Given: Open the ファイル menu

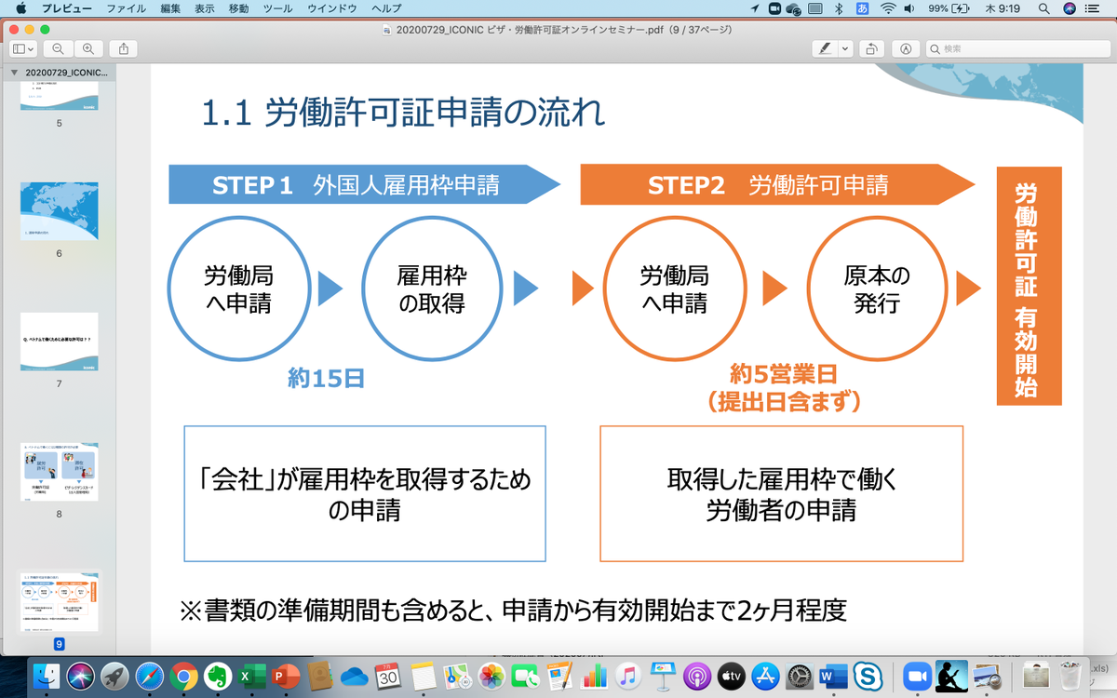Looking at the screenshot, I should tap(126, 8).
